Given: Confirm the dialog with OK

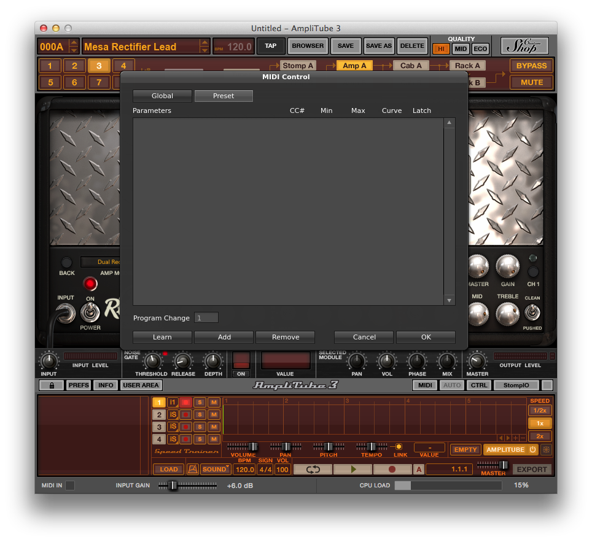Looking at the screenshot, I should click(426, 337).
